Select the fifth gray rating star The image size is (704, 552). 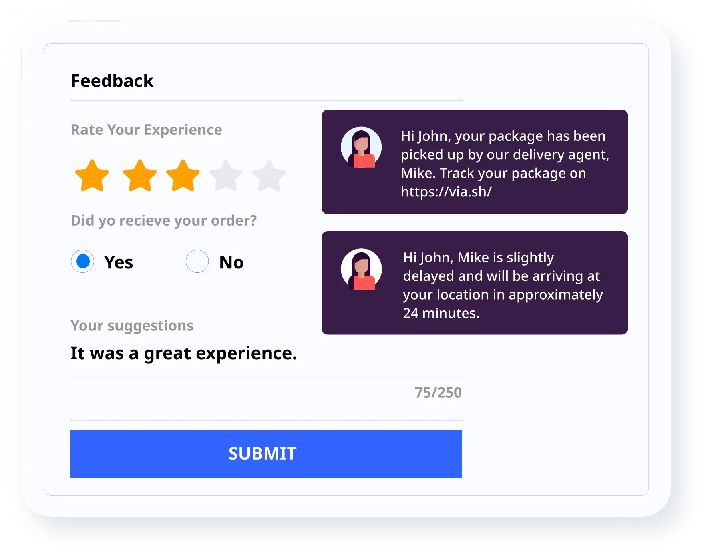[x=269, y=176]
